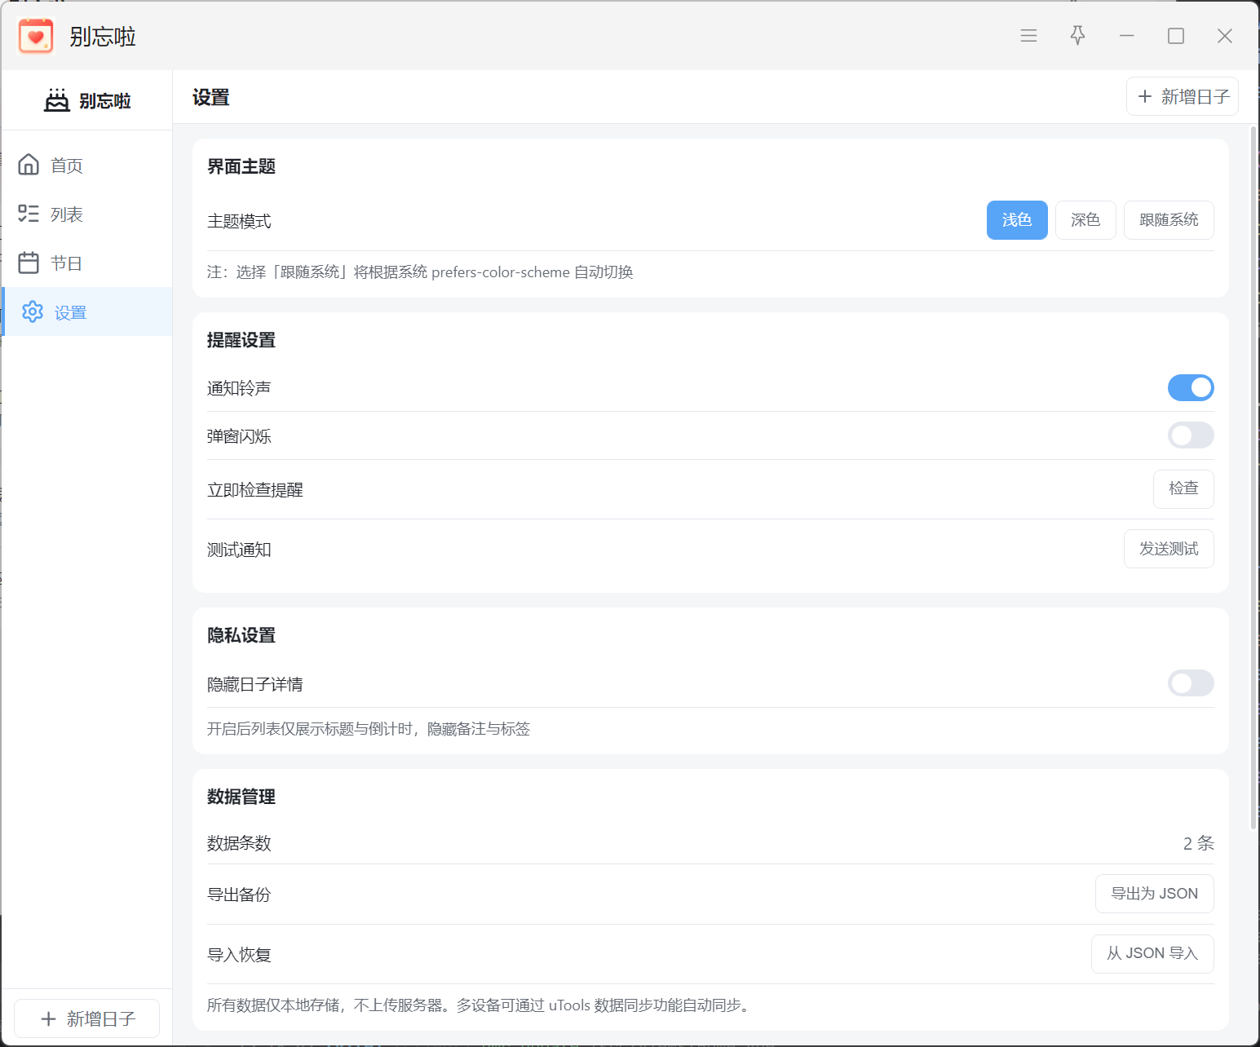Click the heart calendar app icon

pos(36,36)
